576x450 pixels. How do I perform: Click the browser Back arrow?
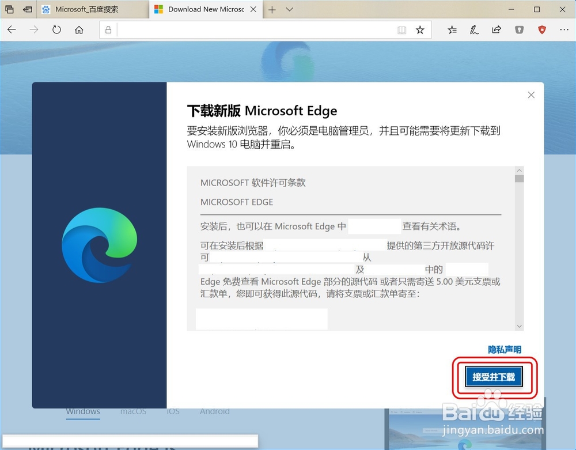click(x=12, y=30)
